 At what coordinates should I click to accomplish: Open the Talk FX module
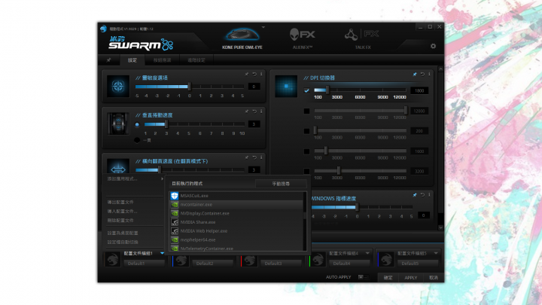click(362, 38)
